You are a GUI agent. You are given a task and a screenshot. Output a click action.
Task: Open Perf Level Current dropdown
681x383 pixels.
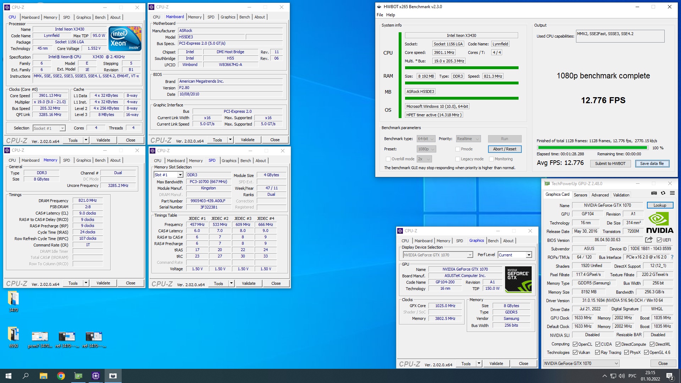point(515,255)
